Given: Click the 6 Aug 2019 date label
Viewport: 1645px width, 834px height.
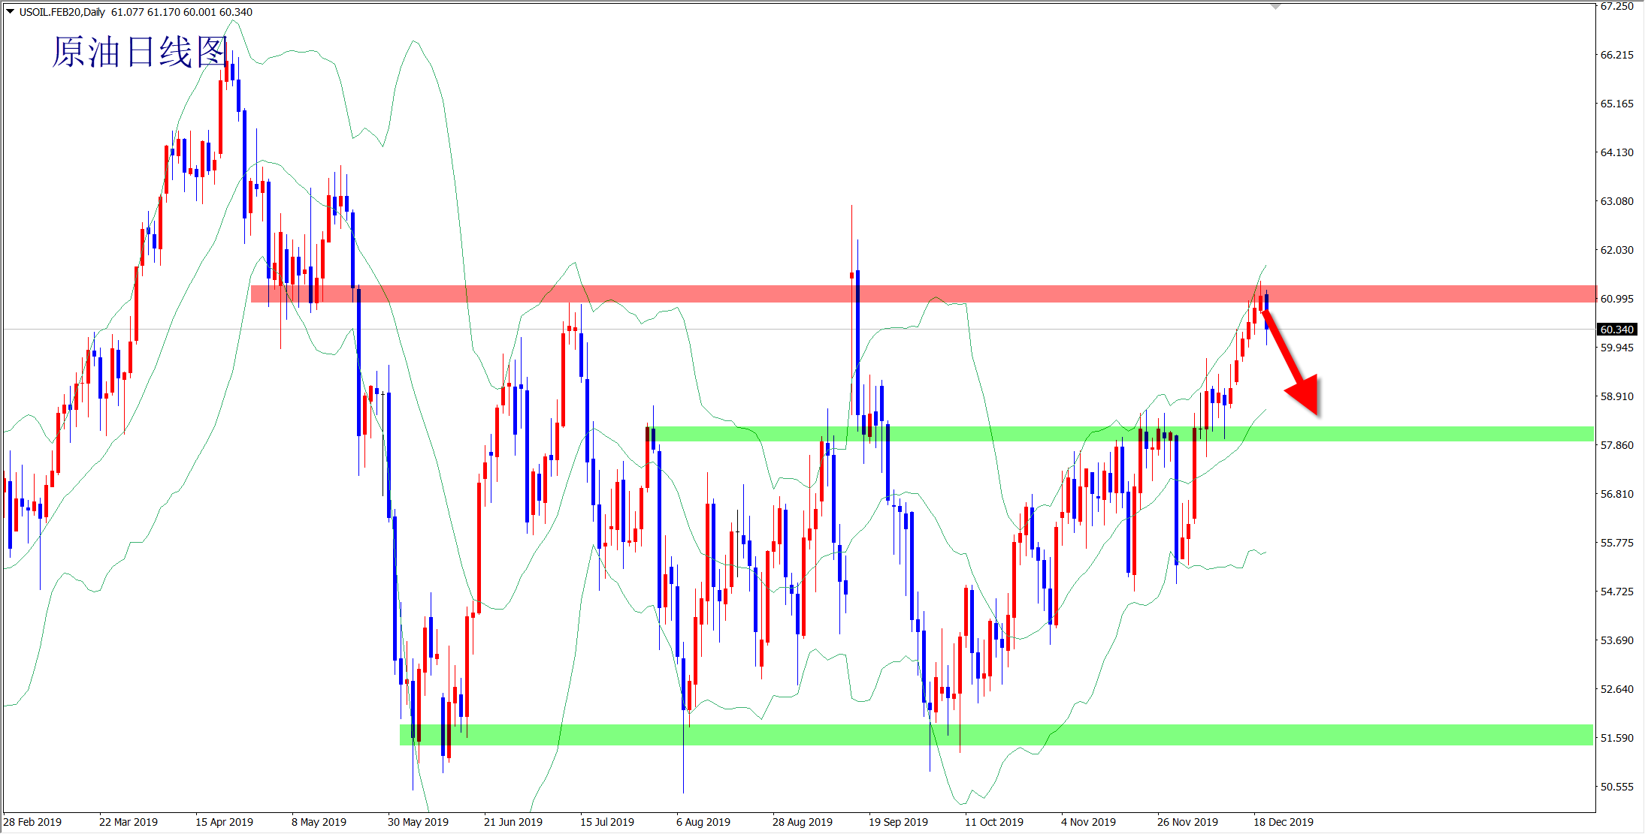Looking at the screenshot, I should [x=703, y=822].
